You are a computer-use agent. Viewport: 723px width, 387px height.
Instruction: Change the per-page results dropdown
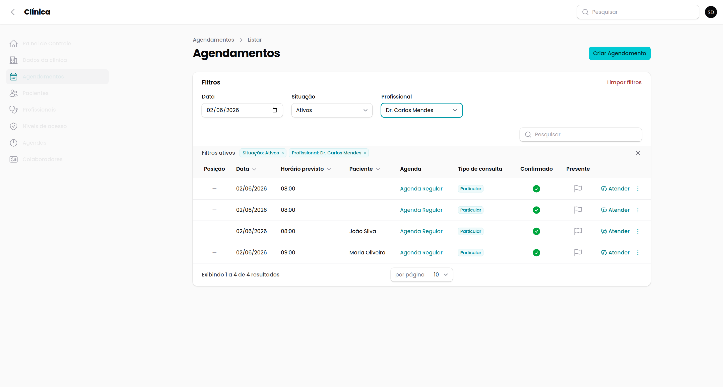[x=441, y=275]
